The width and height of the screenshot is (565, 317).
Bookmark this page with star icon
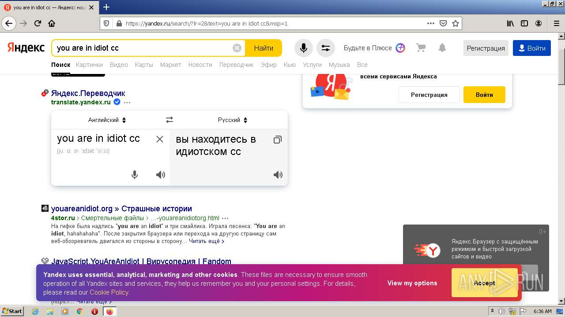click(456, 23)
